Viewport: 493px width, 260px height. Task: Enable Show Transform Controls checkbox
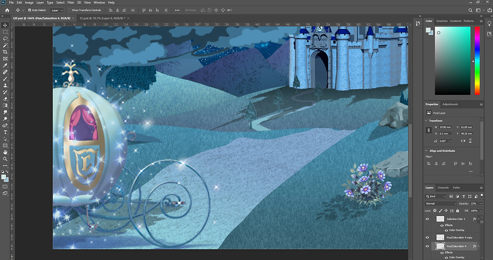pyautogui.click(x=69, y=10)
